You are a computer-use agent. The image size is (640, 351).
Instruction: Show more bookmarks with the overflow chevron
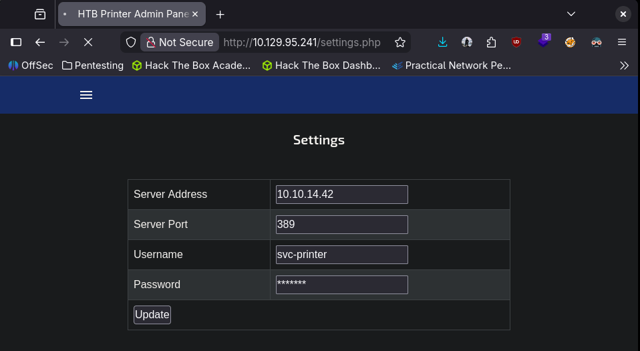pyautogui.click(x=624, y=66)
